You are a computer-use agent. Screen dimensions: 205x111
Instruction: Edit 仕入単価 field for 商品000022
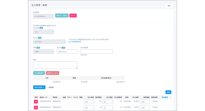pyautogui.click(x=89, y=108)
